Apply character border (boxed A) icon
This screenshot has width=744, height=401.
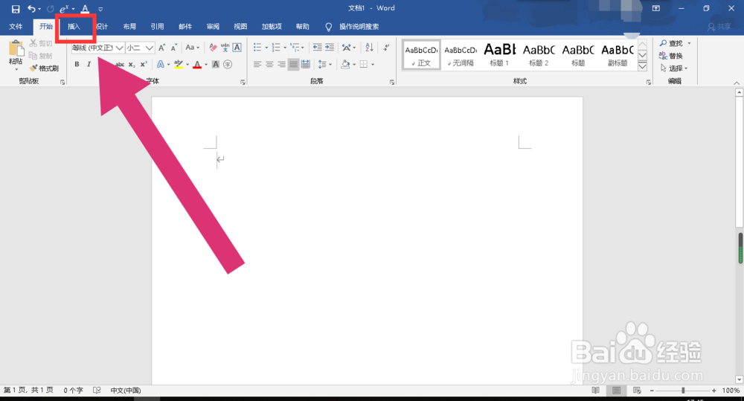pyautogui.click(x=237, y=48)
